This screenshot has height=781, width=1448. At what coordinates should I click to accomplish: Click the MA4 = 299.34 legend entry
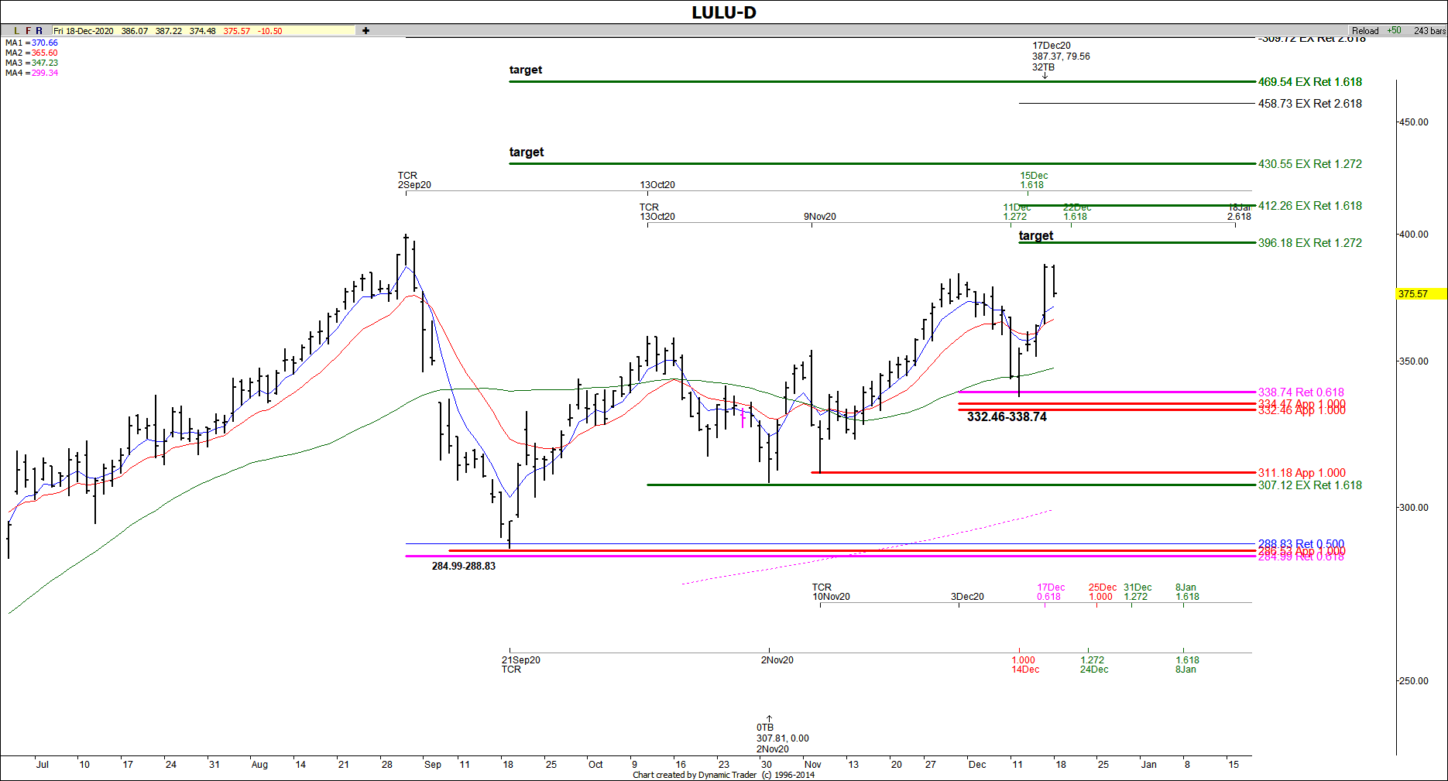click(x=32, y=74)
